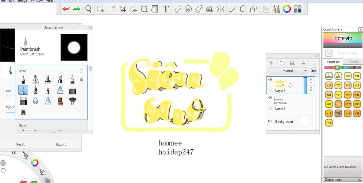
Task: Open the Layer Editor hamburger menu
Action: tap(314, 63)
